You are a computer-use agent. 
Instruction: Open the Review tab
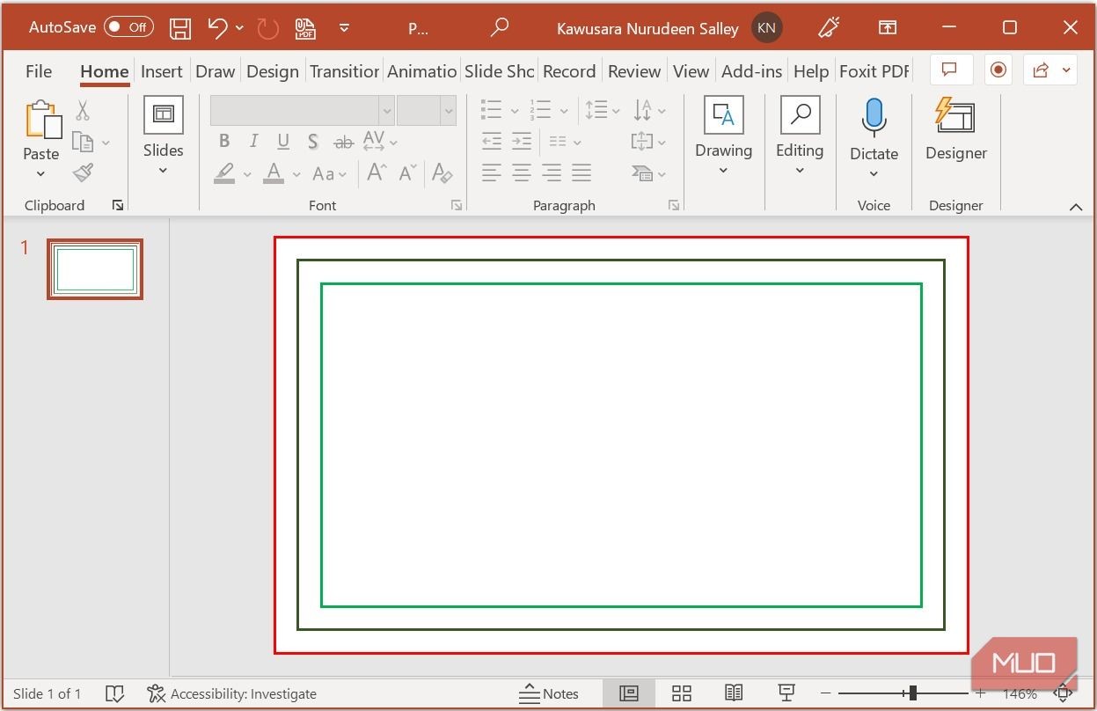point(634,71)
